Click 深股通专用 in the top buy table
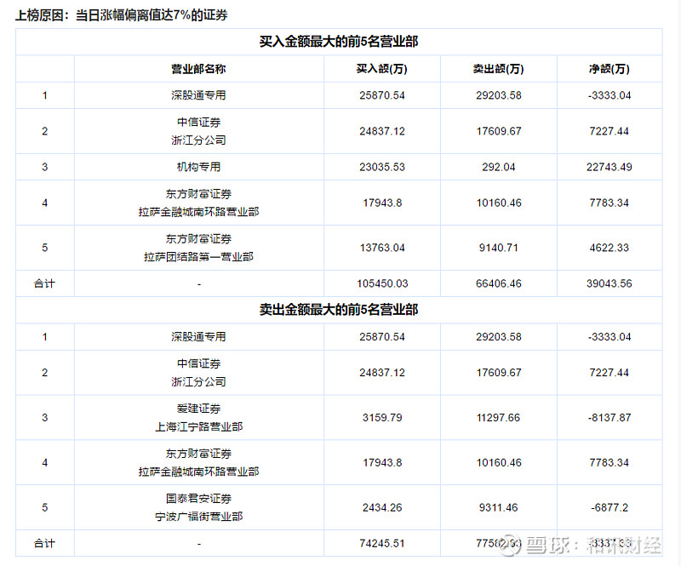This screenshot has height=566, width=681. click(x=198, y=95)
